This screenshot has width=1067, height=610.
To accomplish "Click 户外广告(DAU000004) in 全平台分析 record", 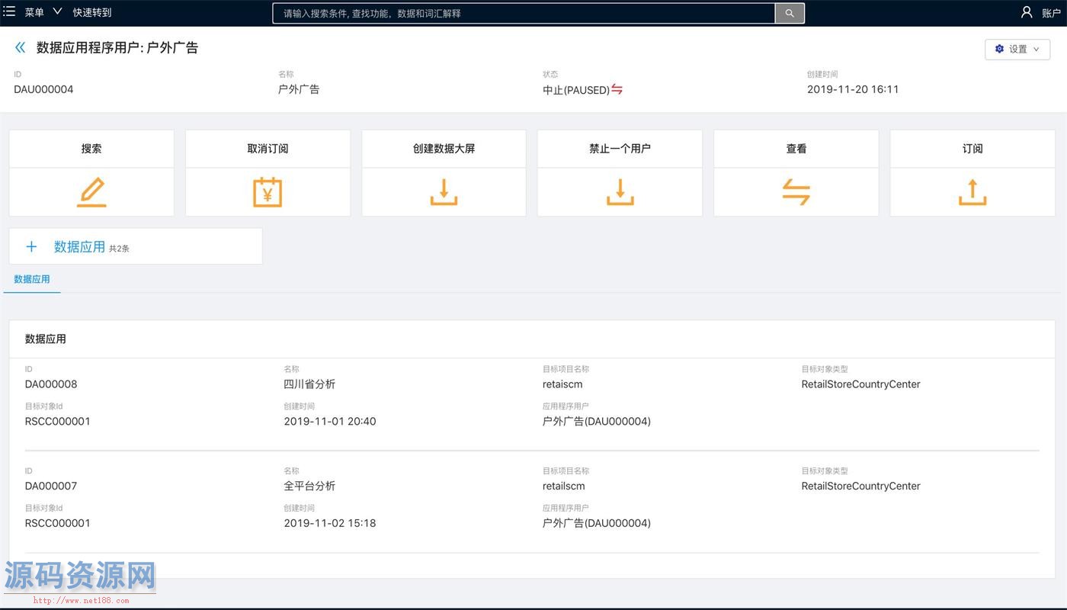I will point(597,523).
